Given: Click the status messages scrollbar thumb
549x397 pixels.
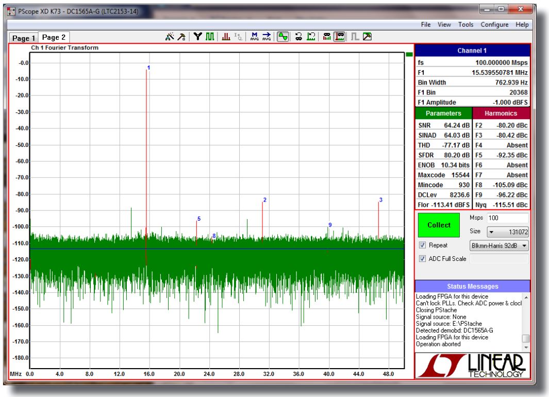Looking at the screenshot, I should pos(525,338).
